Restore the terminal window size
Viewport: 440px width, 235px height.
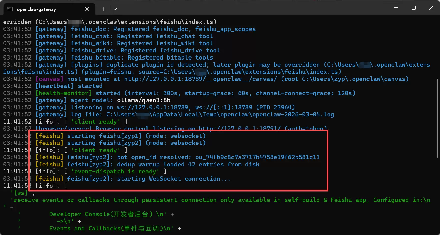point(413,8)
